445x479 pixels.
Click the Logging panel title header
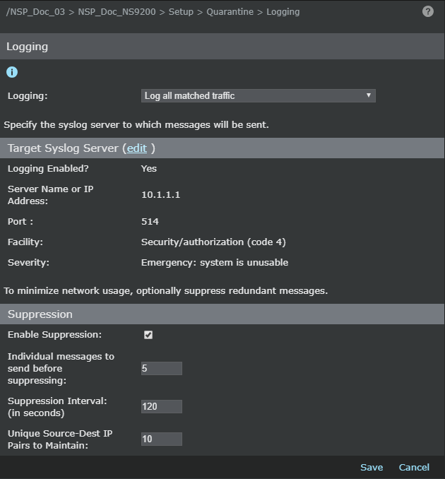point(222,47)
